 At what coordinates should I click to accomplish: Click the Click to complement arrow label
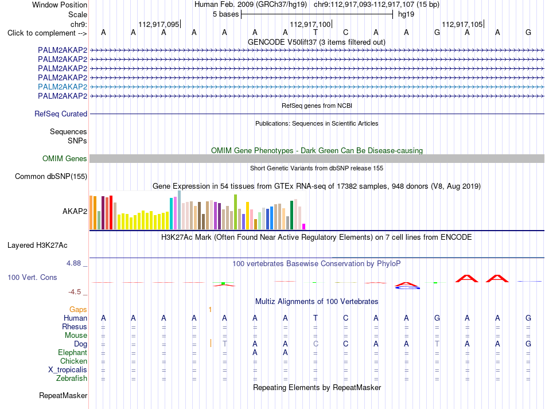click(47, 33)
